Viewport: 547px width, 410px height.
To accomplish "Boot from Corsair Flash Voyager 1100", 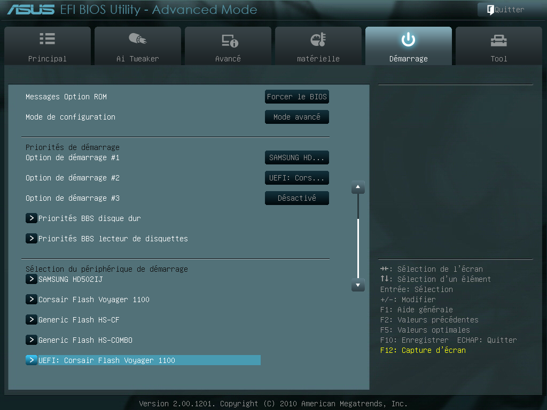I will pyautogui.click(x=93, y=299).
